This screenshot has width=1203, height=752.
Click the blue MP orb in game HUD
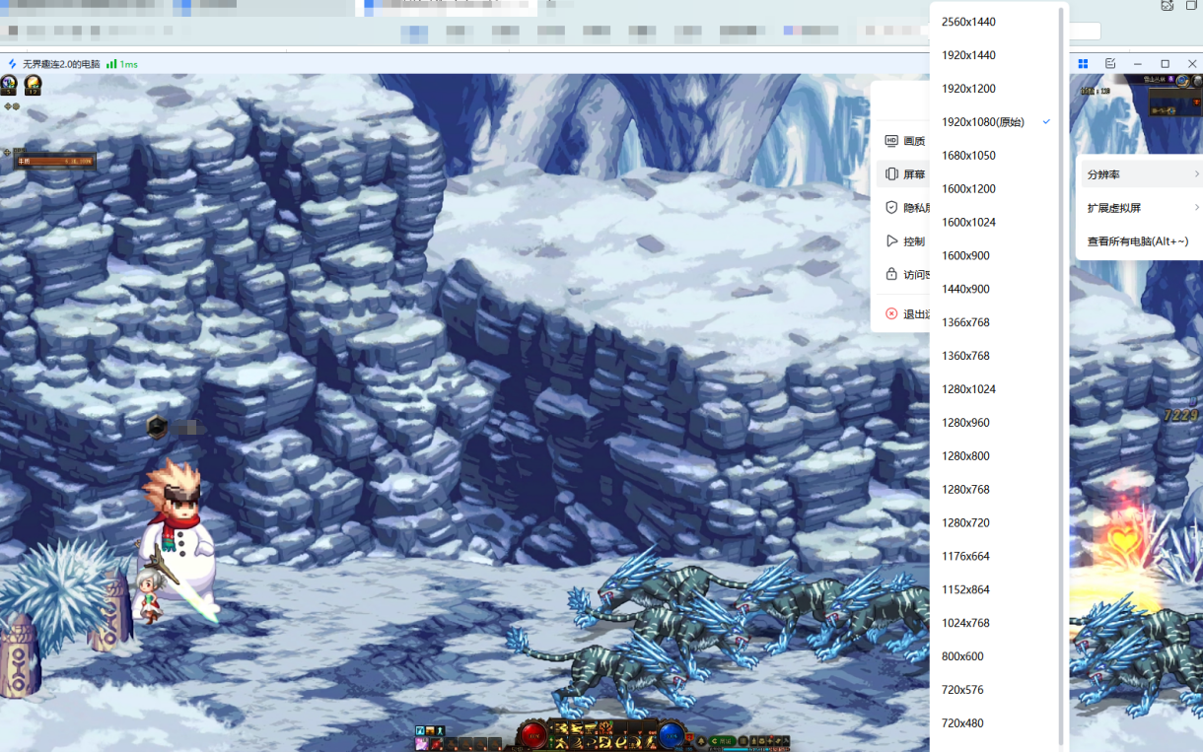pos(672,734)
